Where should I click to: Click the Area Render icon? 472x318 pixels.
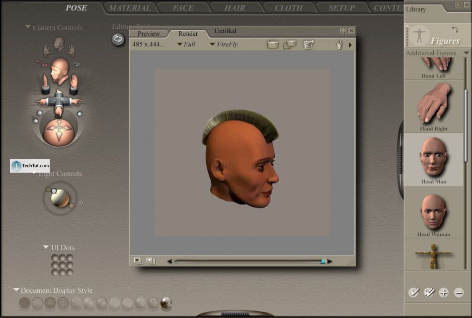(290, 45)
